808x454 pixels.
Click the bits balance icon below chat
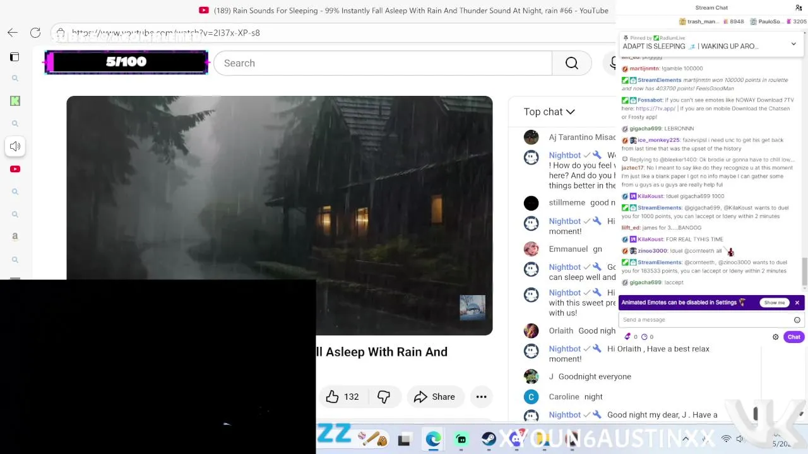pyautogui.click(x=627, y=337)
